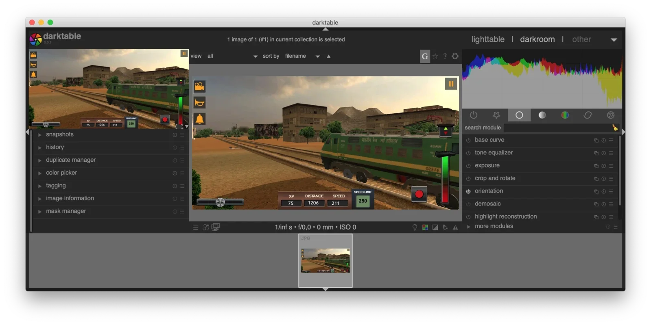Enable the exposure module

468,166
